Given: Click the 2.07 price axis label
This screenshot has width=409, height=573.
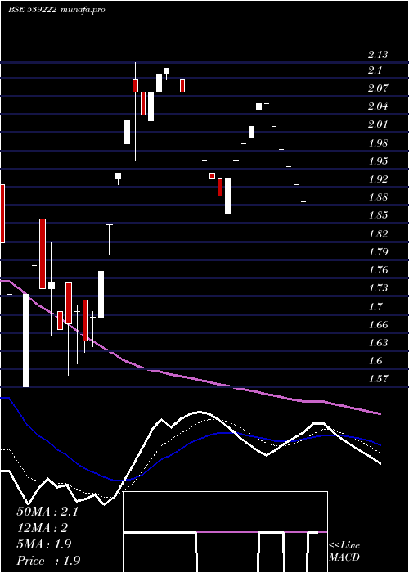Looking at the screenshot, I should (378, 88).
